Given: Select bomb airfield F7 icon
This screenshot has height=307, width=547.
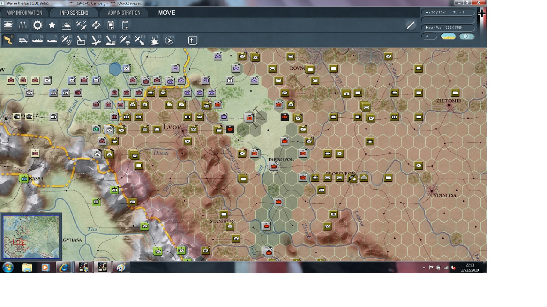Looking at the screenshot, I should pos(96,40).
